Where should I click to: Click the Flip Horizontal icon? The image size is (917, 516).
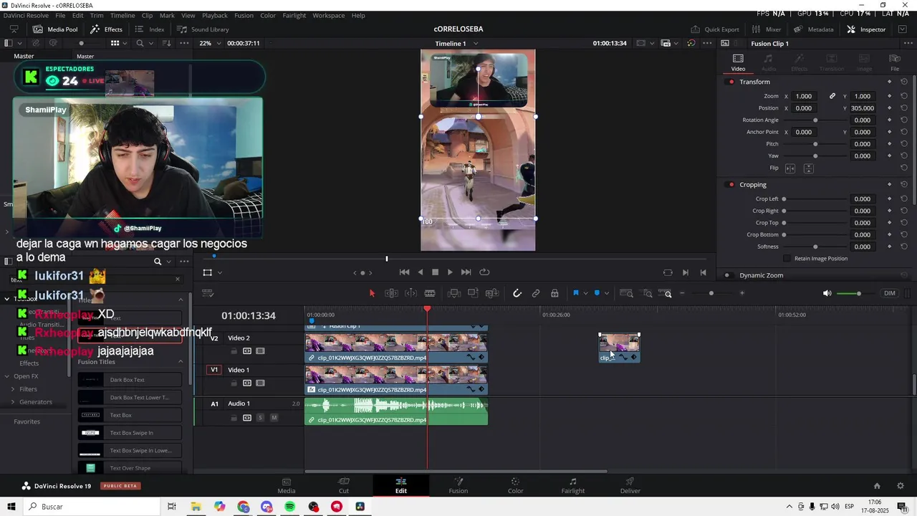(x=790, y=168)
